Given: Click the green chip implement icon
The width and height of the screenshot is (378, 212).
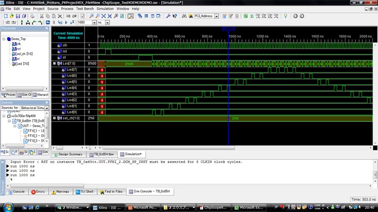Looking at the screenshot, I should (245, 16).
